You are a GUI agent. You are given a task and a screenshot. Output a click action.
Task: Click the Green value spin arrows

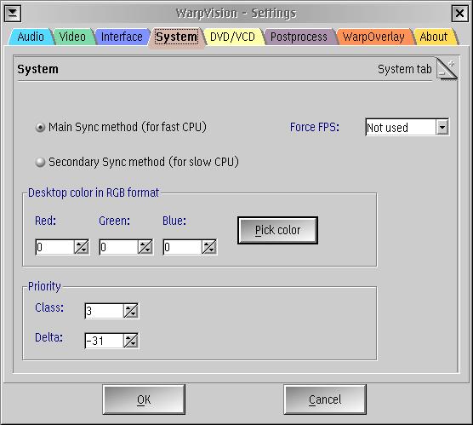click(x=145, y=247)
